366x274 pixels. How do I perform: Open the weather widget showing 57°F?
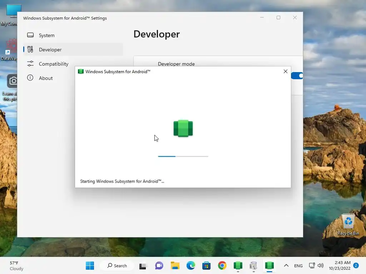pos(16,265)
